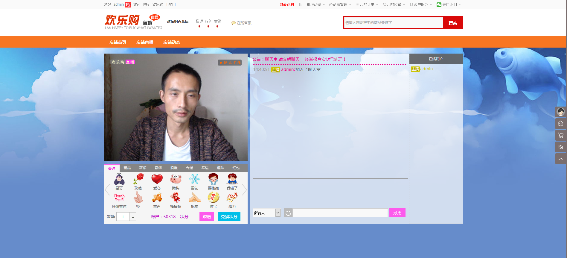The height and width of the screenshot is (258, 567).
Task: Expand the 手机移动端 dropdown
Action: tap(312, 4)
